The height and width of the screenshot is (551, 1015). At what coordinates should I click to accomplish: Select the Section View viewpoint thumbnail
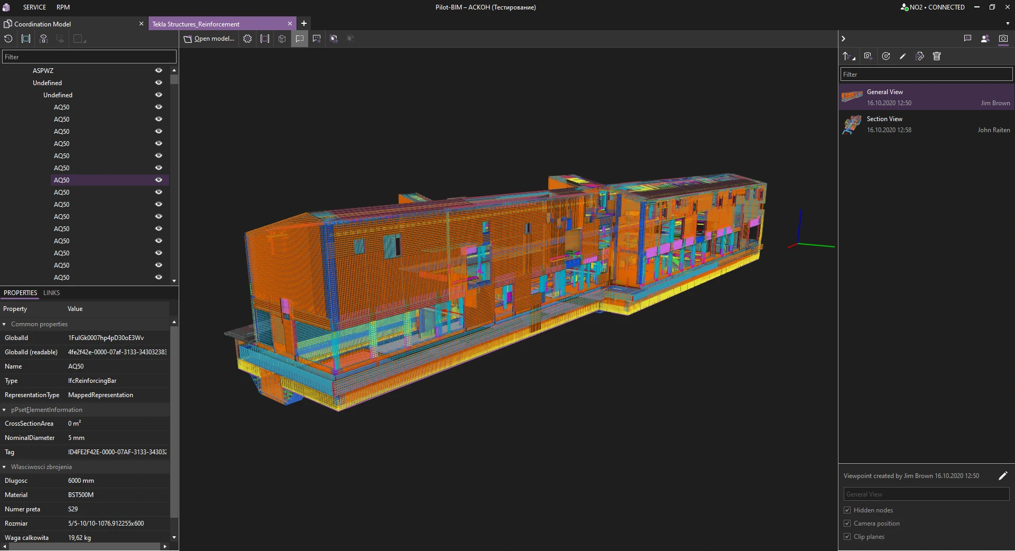[852, 125]
